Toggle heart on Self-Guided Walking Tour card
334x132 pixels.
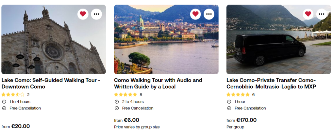83,14
